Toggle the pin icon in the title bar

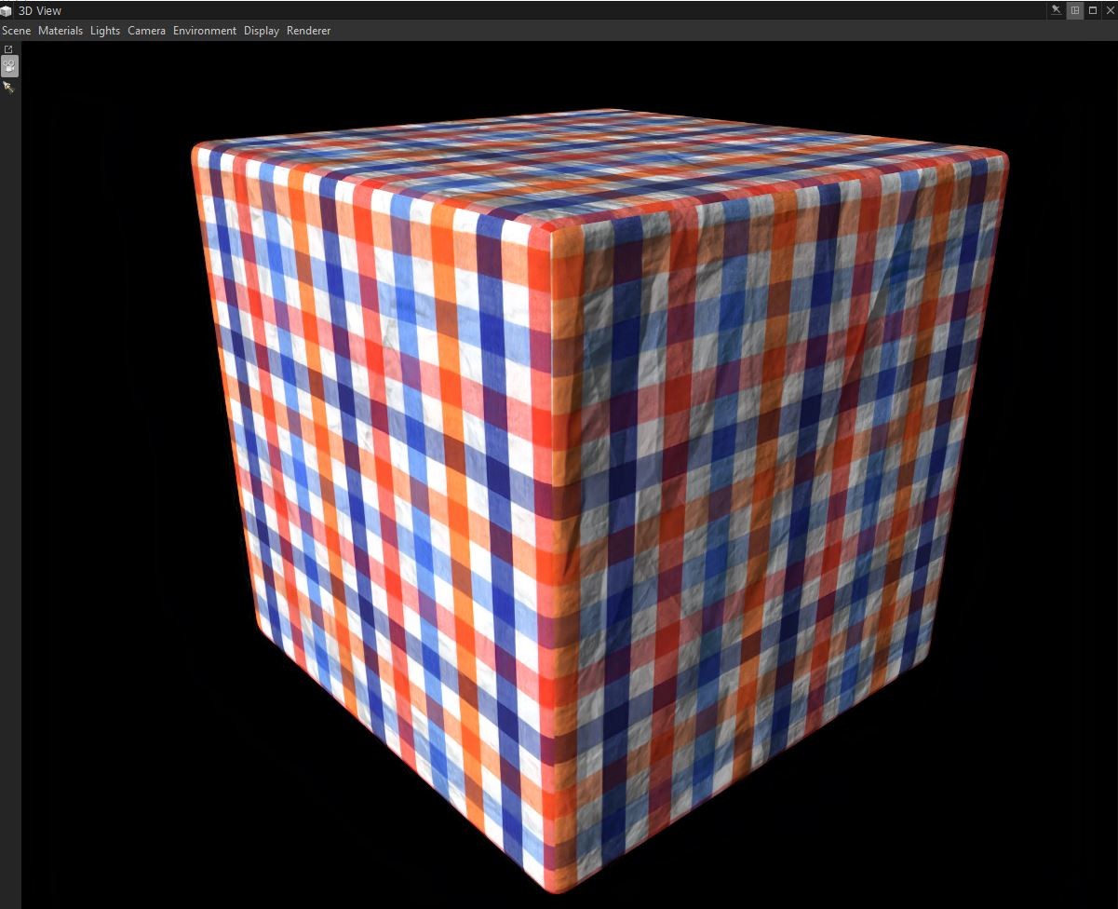(1057, 10)
